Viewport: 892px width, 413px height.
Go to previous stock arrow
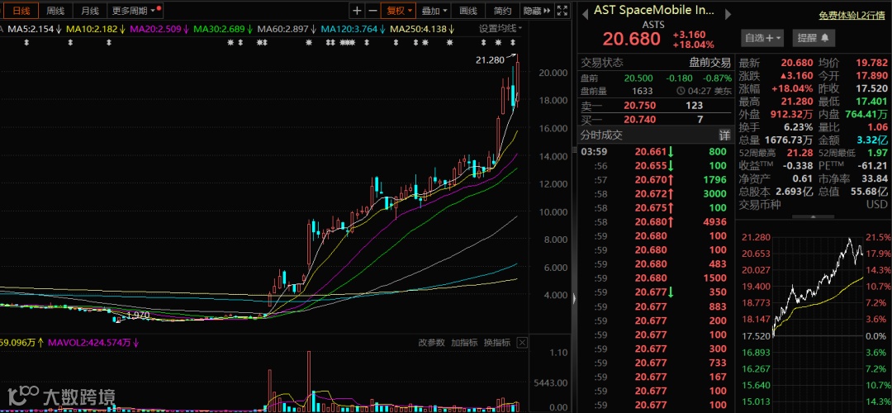coord(584,15)
